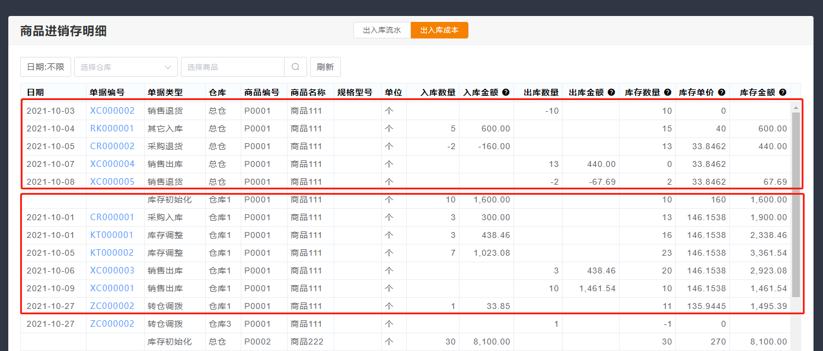823x351 pixels.
Task: Expand the warehouse dropdown chevron arrow
Action: click(168, 67)
